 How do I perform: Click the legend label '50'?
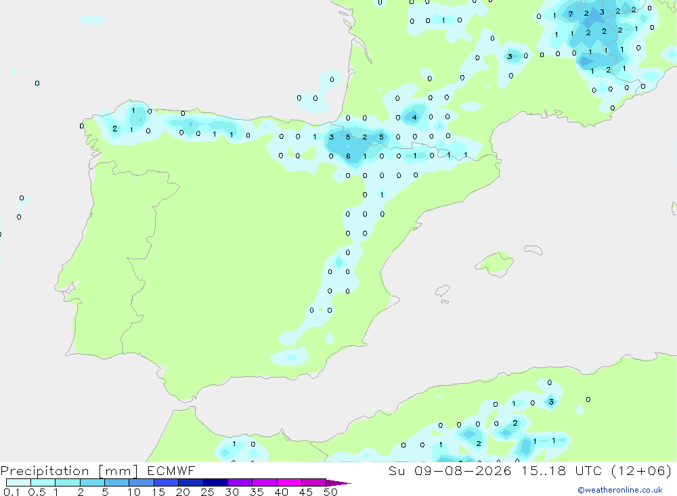point(330,492)
